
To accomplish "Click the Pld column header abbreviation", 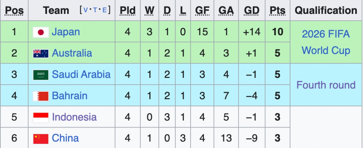I will (127, 11).
